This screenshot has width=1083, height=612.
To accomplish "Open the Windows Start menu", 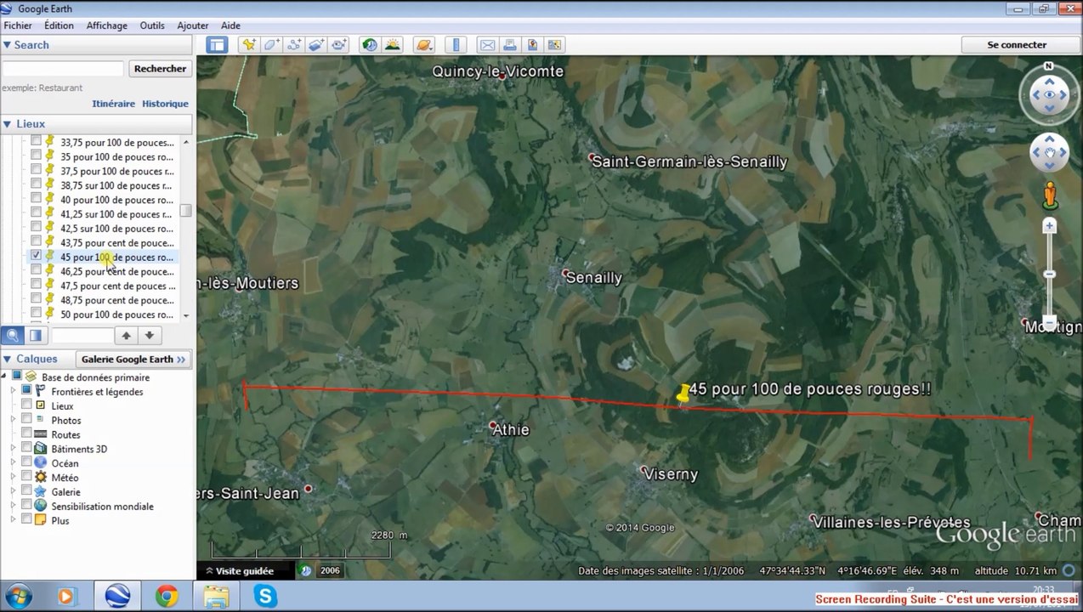I will (18, 597).
